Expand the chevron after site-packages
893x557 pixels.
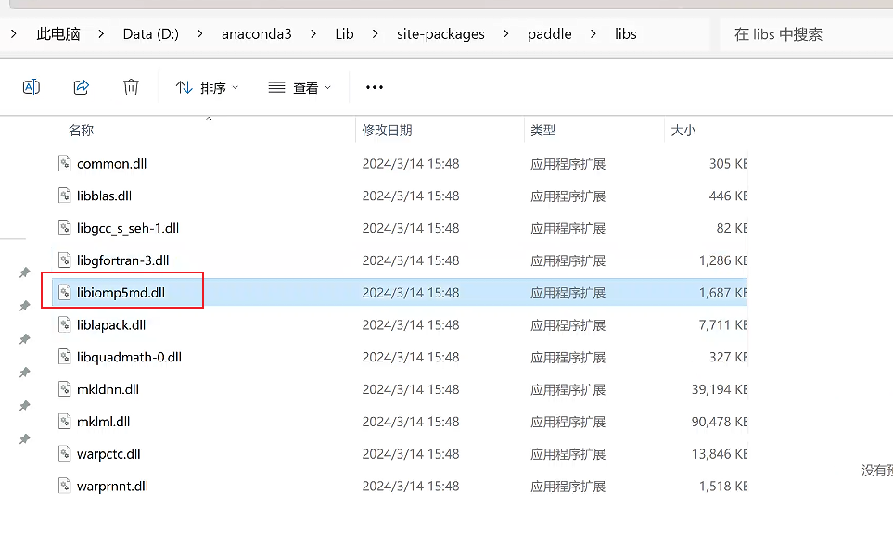505,34
